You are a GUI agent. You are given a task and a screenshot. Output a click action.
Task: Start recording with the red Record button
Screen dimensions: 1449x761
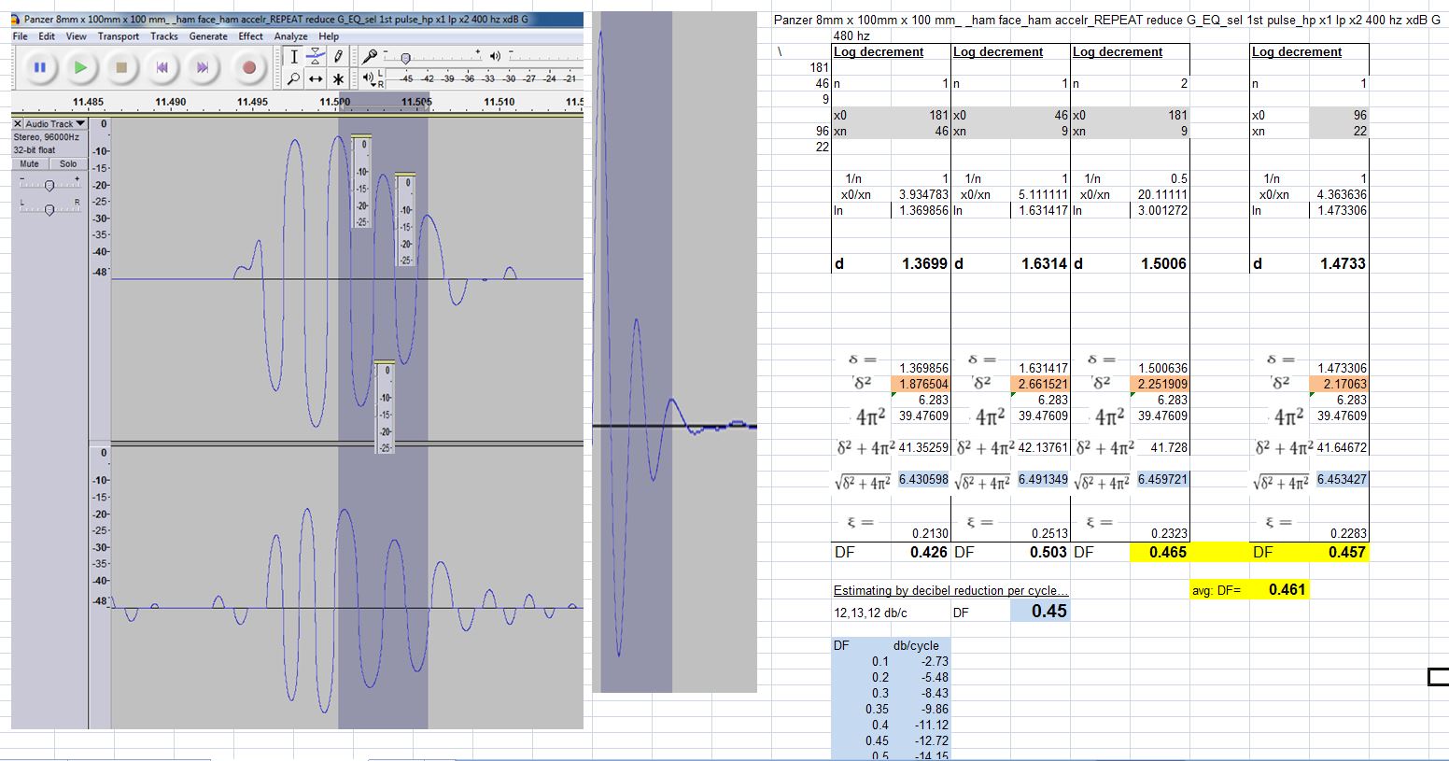(x=248, y=67)
